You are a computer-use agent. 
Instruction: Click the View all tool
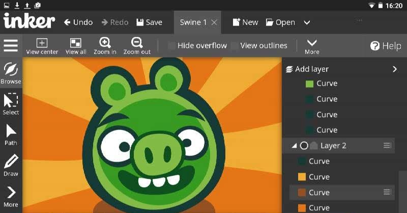pos(76,46)
